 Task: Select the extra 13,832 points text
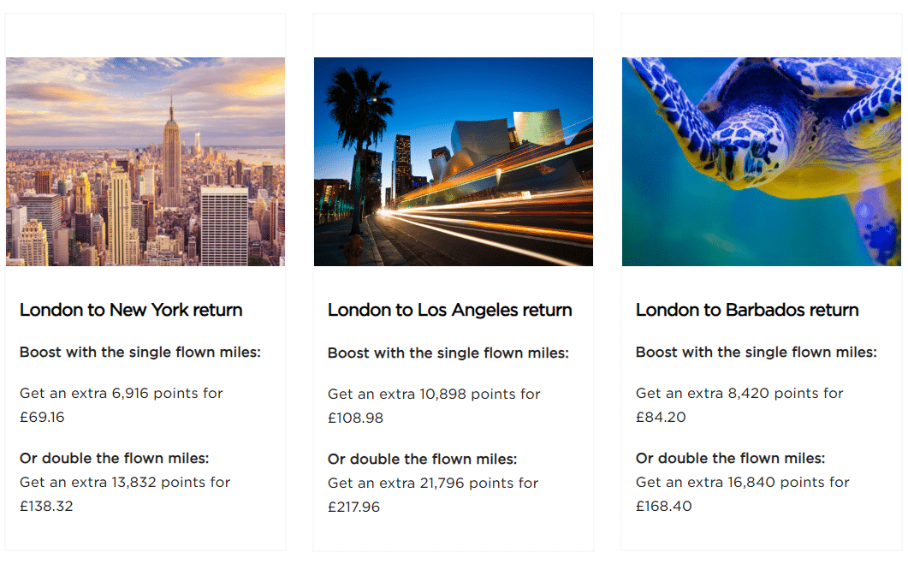(125, 482)
